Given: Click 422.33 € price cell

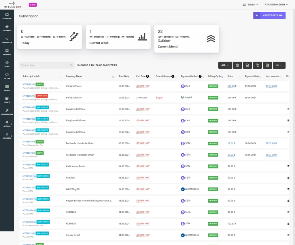Looking at the screenshot, I should click(232, 224).
